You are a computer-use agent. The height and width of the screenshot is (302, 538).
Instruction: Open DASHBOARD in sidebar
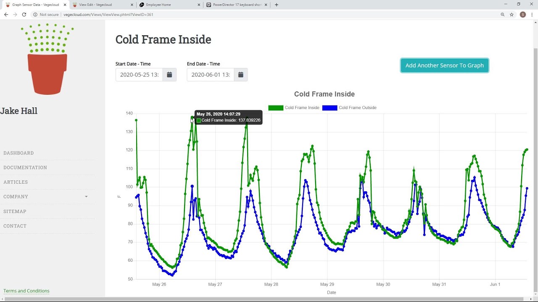[x=18, y=153]
